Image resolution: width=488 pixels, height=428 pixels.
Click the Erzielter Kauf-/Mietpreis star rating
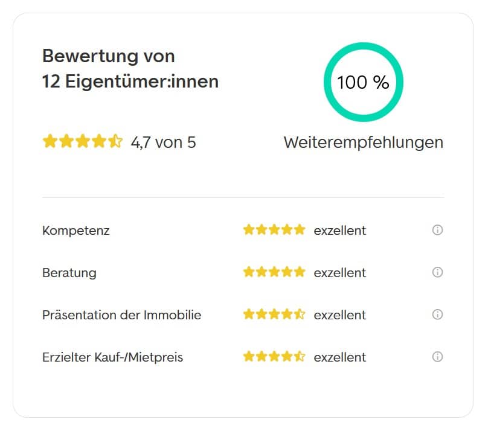[x=274, y=356]
